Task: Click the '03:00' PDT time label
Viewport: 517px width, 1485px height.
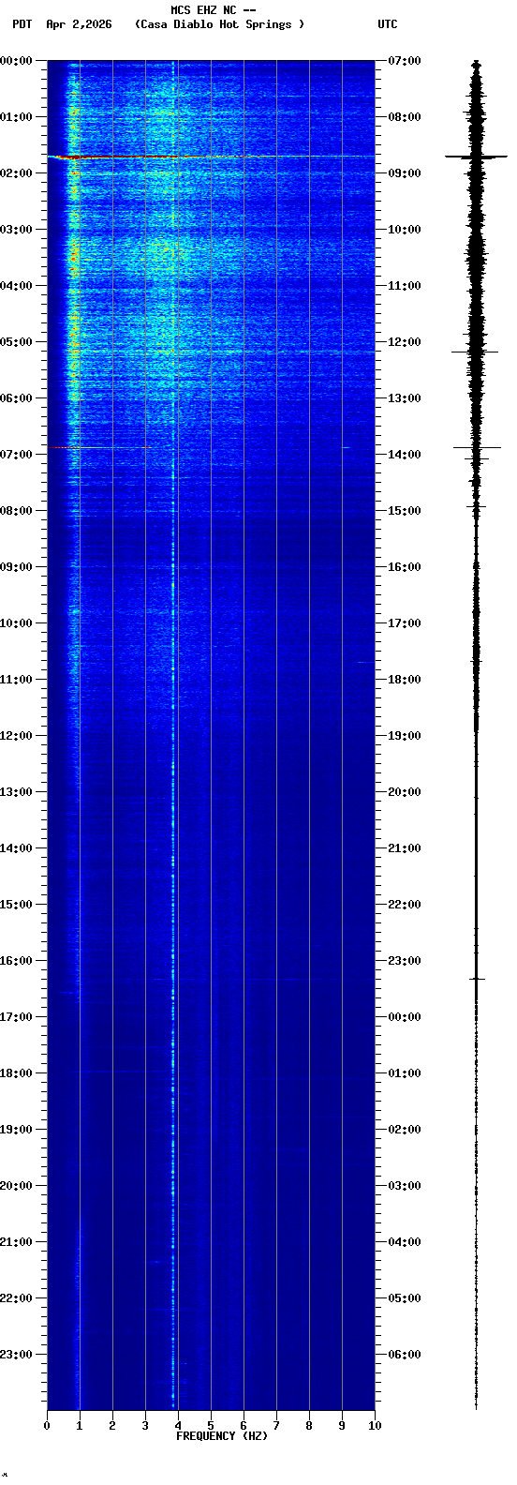Action: tap(16, 230)
